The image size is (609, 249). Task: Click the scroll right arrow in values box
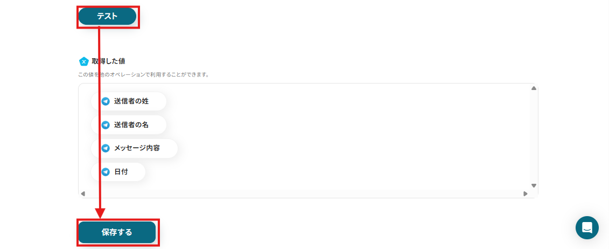(x=525, y=193)
